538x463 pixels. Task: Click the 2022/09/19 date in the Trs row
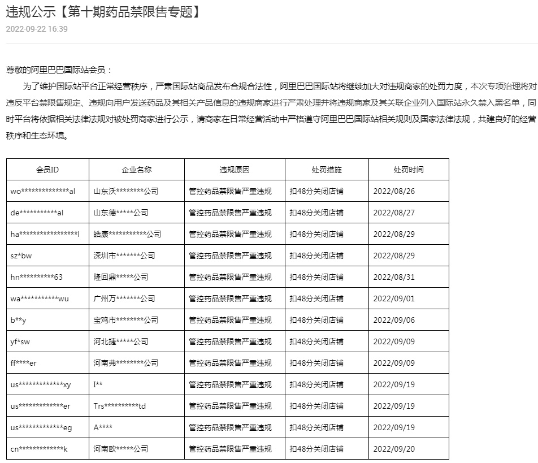(x=394, y=406)
